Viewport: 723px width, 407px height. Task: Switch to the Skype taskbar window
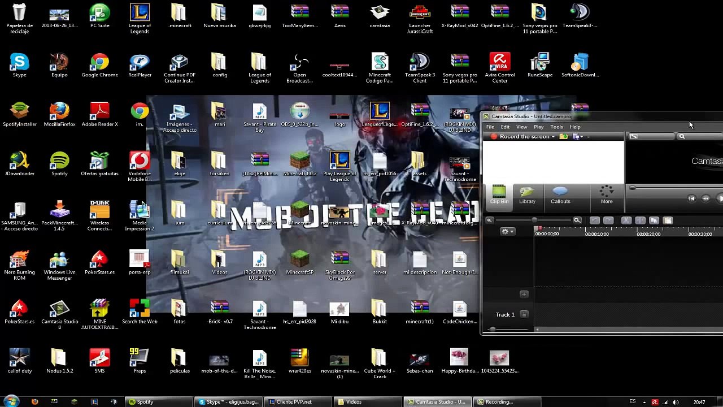click(x=229, y=402)
